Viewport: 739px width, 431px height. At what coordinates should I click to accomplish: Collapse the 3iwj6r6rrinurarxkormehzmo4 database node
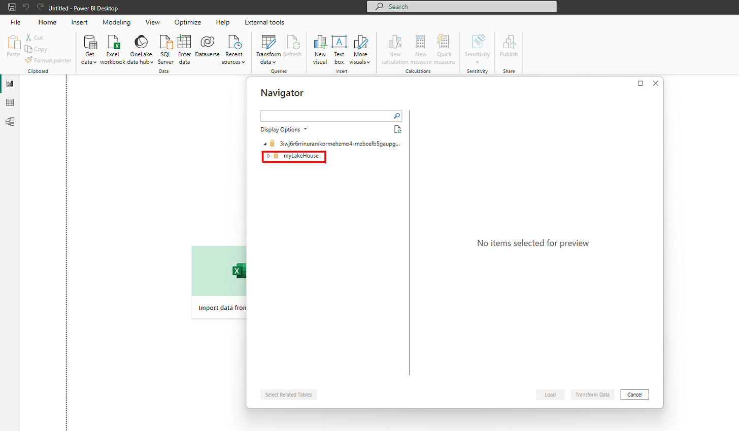pos(264,143)
